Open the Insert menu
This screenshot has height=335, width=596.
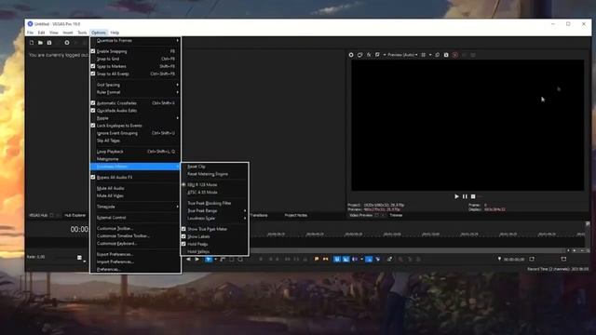[x=68, y=33]
